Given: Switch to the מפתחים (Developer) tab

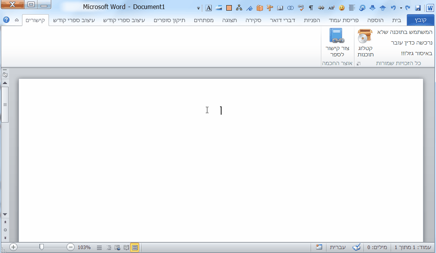Looking at the screenshot, I should click(203, 20).
